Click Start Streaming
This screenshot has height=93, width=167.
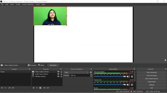[152, 72]
